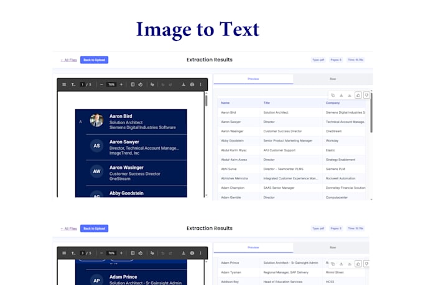Open sidebar menu in page 1 PDF viewer
The image size is (423, 285).
pyautogui.click(x=64, y=84)
